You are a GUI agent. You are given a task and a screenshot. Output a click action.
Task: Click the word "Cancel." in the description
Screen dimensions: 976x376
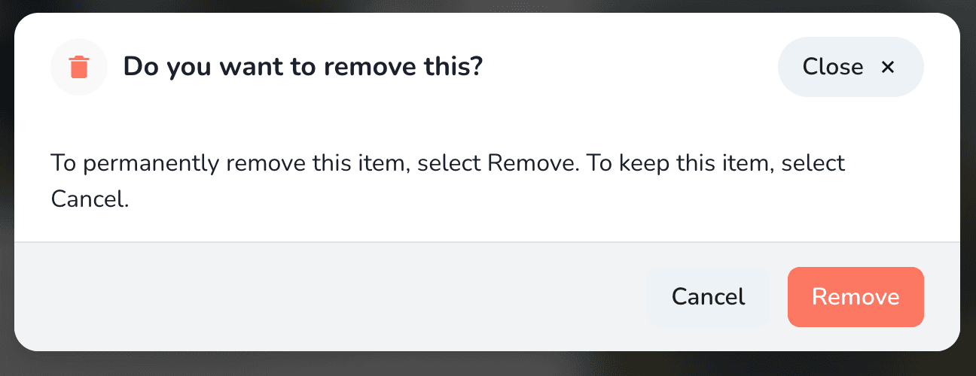click(x=90, y=199)
